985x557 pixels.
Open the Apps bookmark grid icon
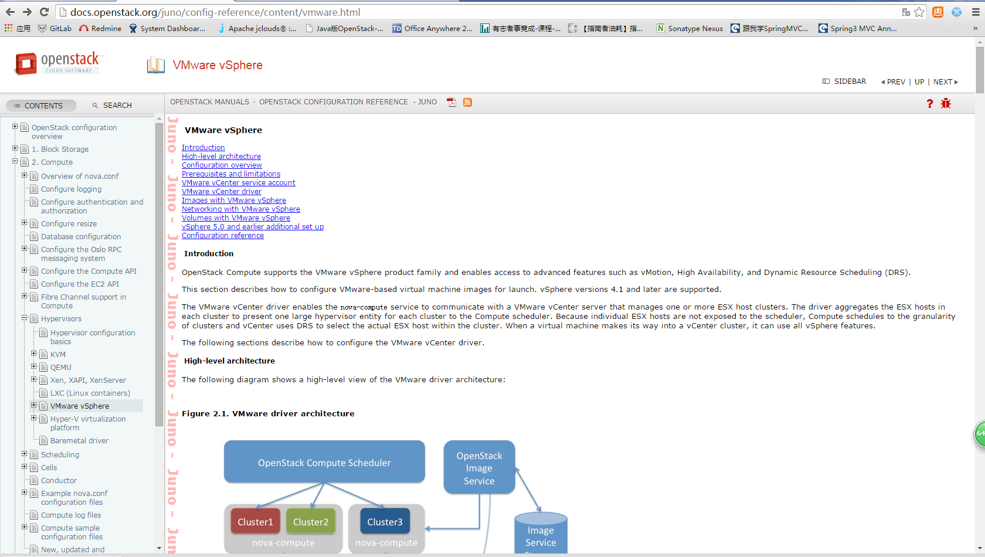pyautogui.click(x=8, y=28)
